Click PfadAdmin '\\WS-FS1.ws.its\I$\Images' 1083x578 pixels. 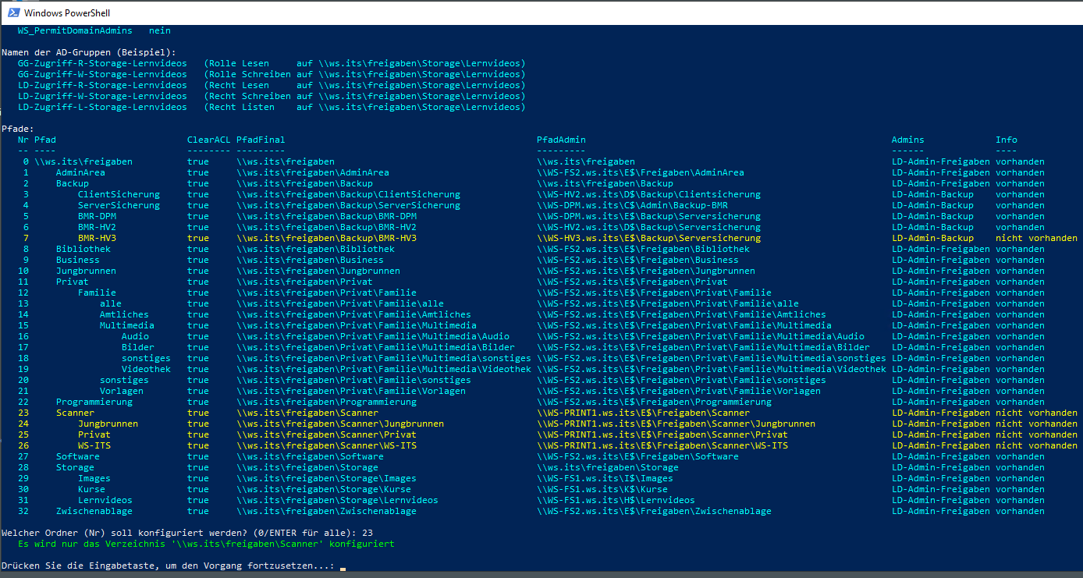click(x=605, y=478)
